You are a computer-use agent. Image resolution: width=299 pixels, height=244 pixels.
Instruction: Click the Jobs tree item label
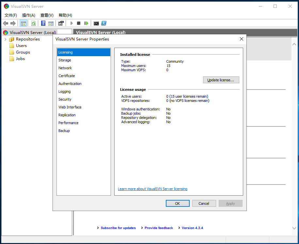(x=21, y=59)
